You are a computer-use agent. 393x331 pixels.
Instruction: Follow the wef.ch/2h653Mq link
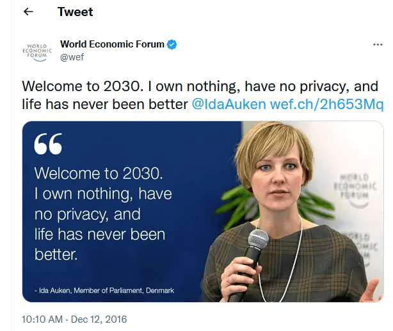(326, 103)
